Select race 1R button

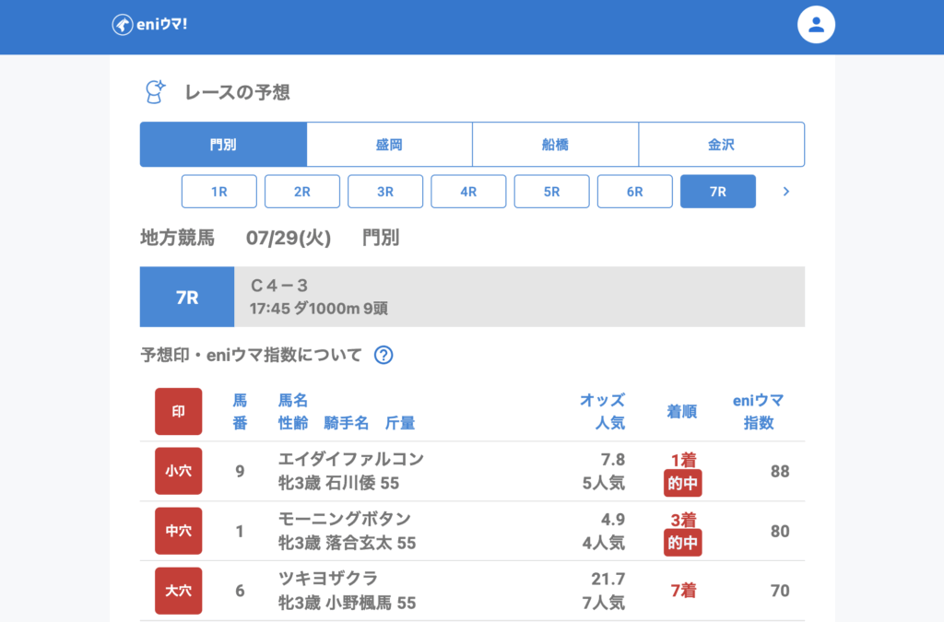(x=219, y=192)
